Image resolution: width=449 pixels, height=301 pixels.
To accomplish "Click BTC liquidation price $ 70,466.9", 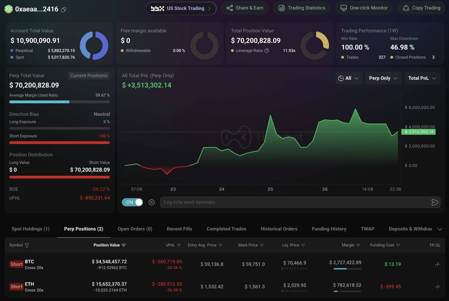I will pos(295,263).
